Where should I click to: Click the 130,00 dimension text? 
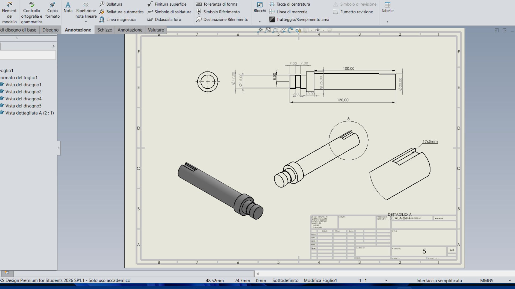[x=343, y=100]
